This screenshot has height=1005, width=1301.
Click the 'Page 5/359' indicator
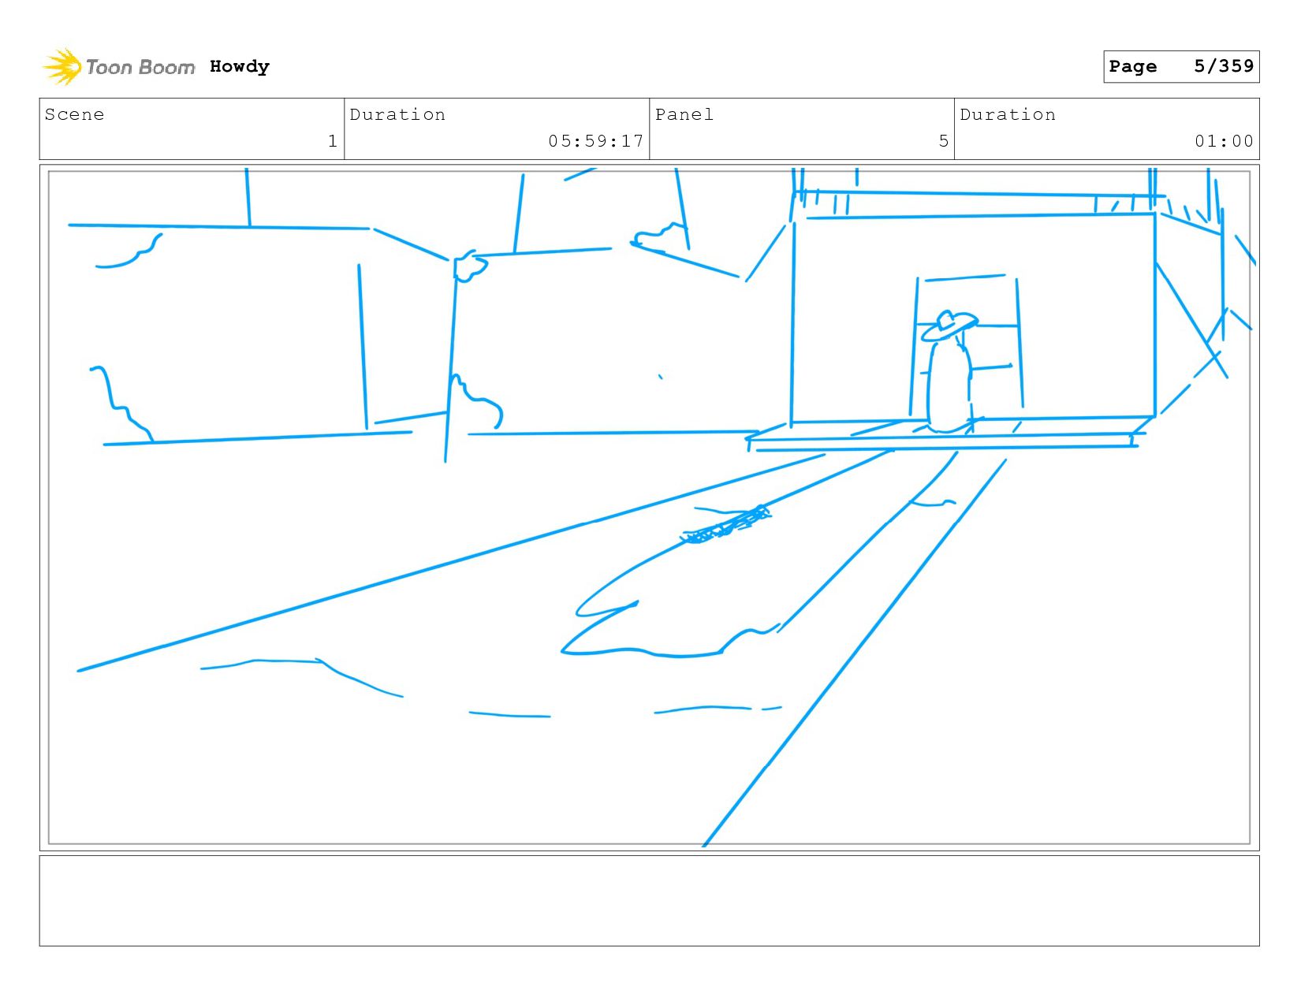(x=1181, y=66)
